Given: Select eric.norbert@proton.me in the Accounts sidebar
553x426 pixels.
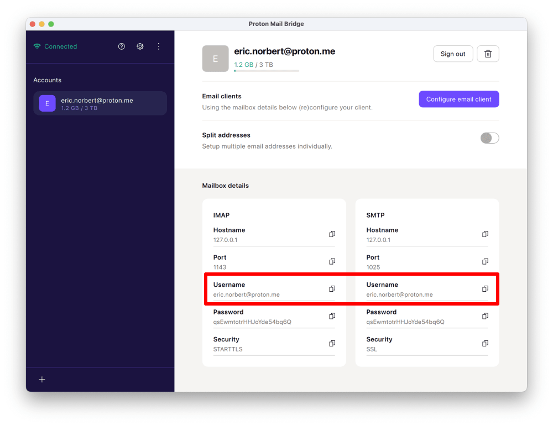Looking at the screenshot, I should tap(100, 103).
